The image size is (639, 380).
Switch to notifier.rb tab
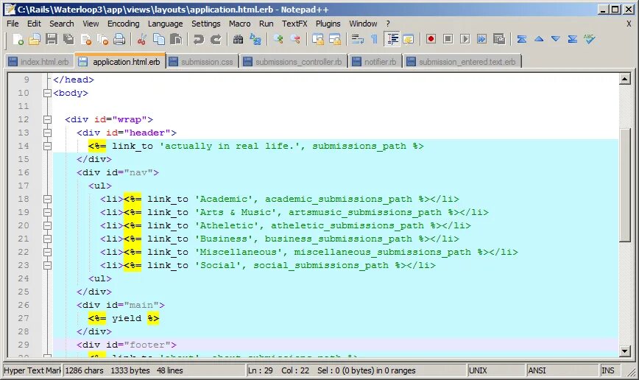point(375,62)
